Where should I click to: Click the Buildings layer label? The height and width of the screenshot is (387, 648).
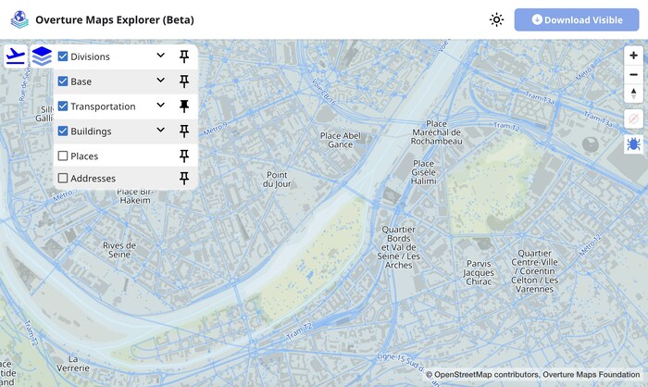click(91, 131)
